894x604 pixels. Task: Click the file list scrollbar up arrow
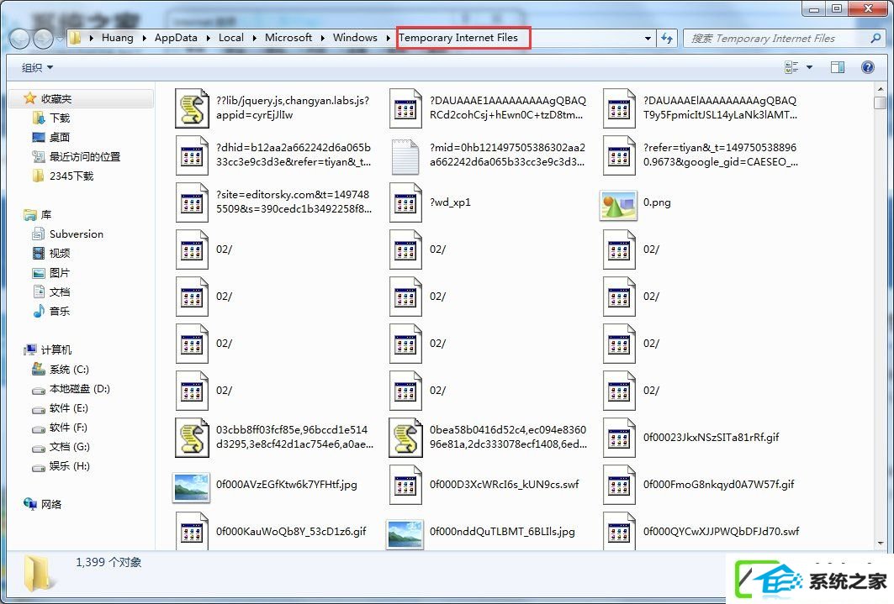[x=881, y=89]
